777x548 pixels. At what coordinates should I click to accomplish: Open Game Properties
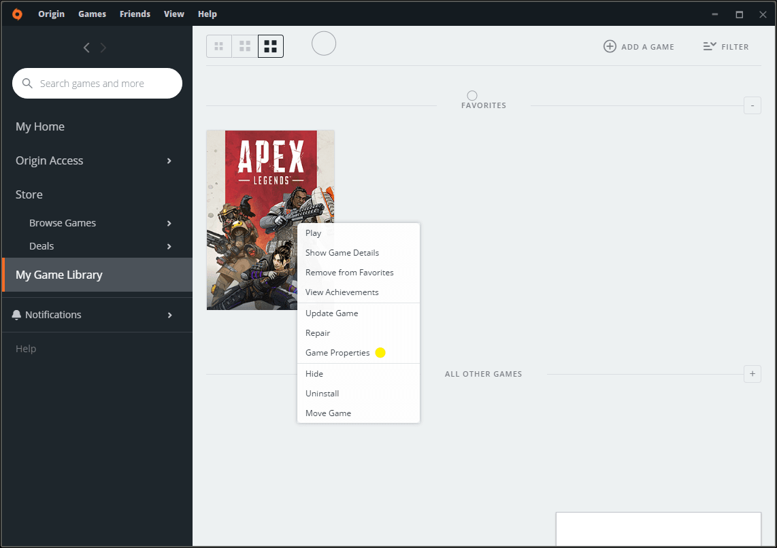[x=359, y=353]
